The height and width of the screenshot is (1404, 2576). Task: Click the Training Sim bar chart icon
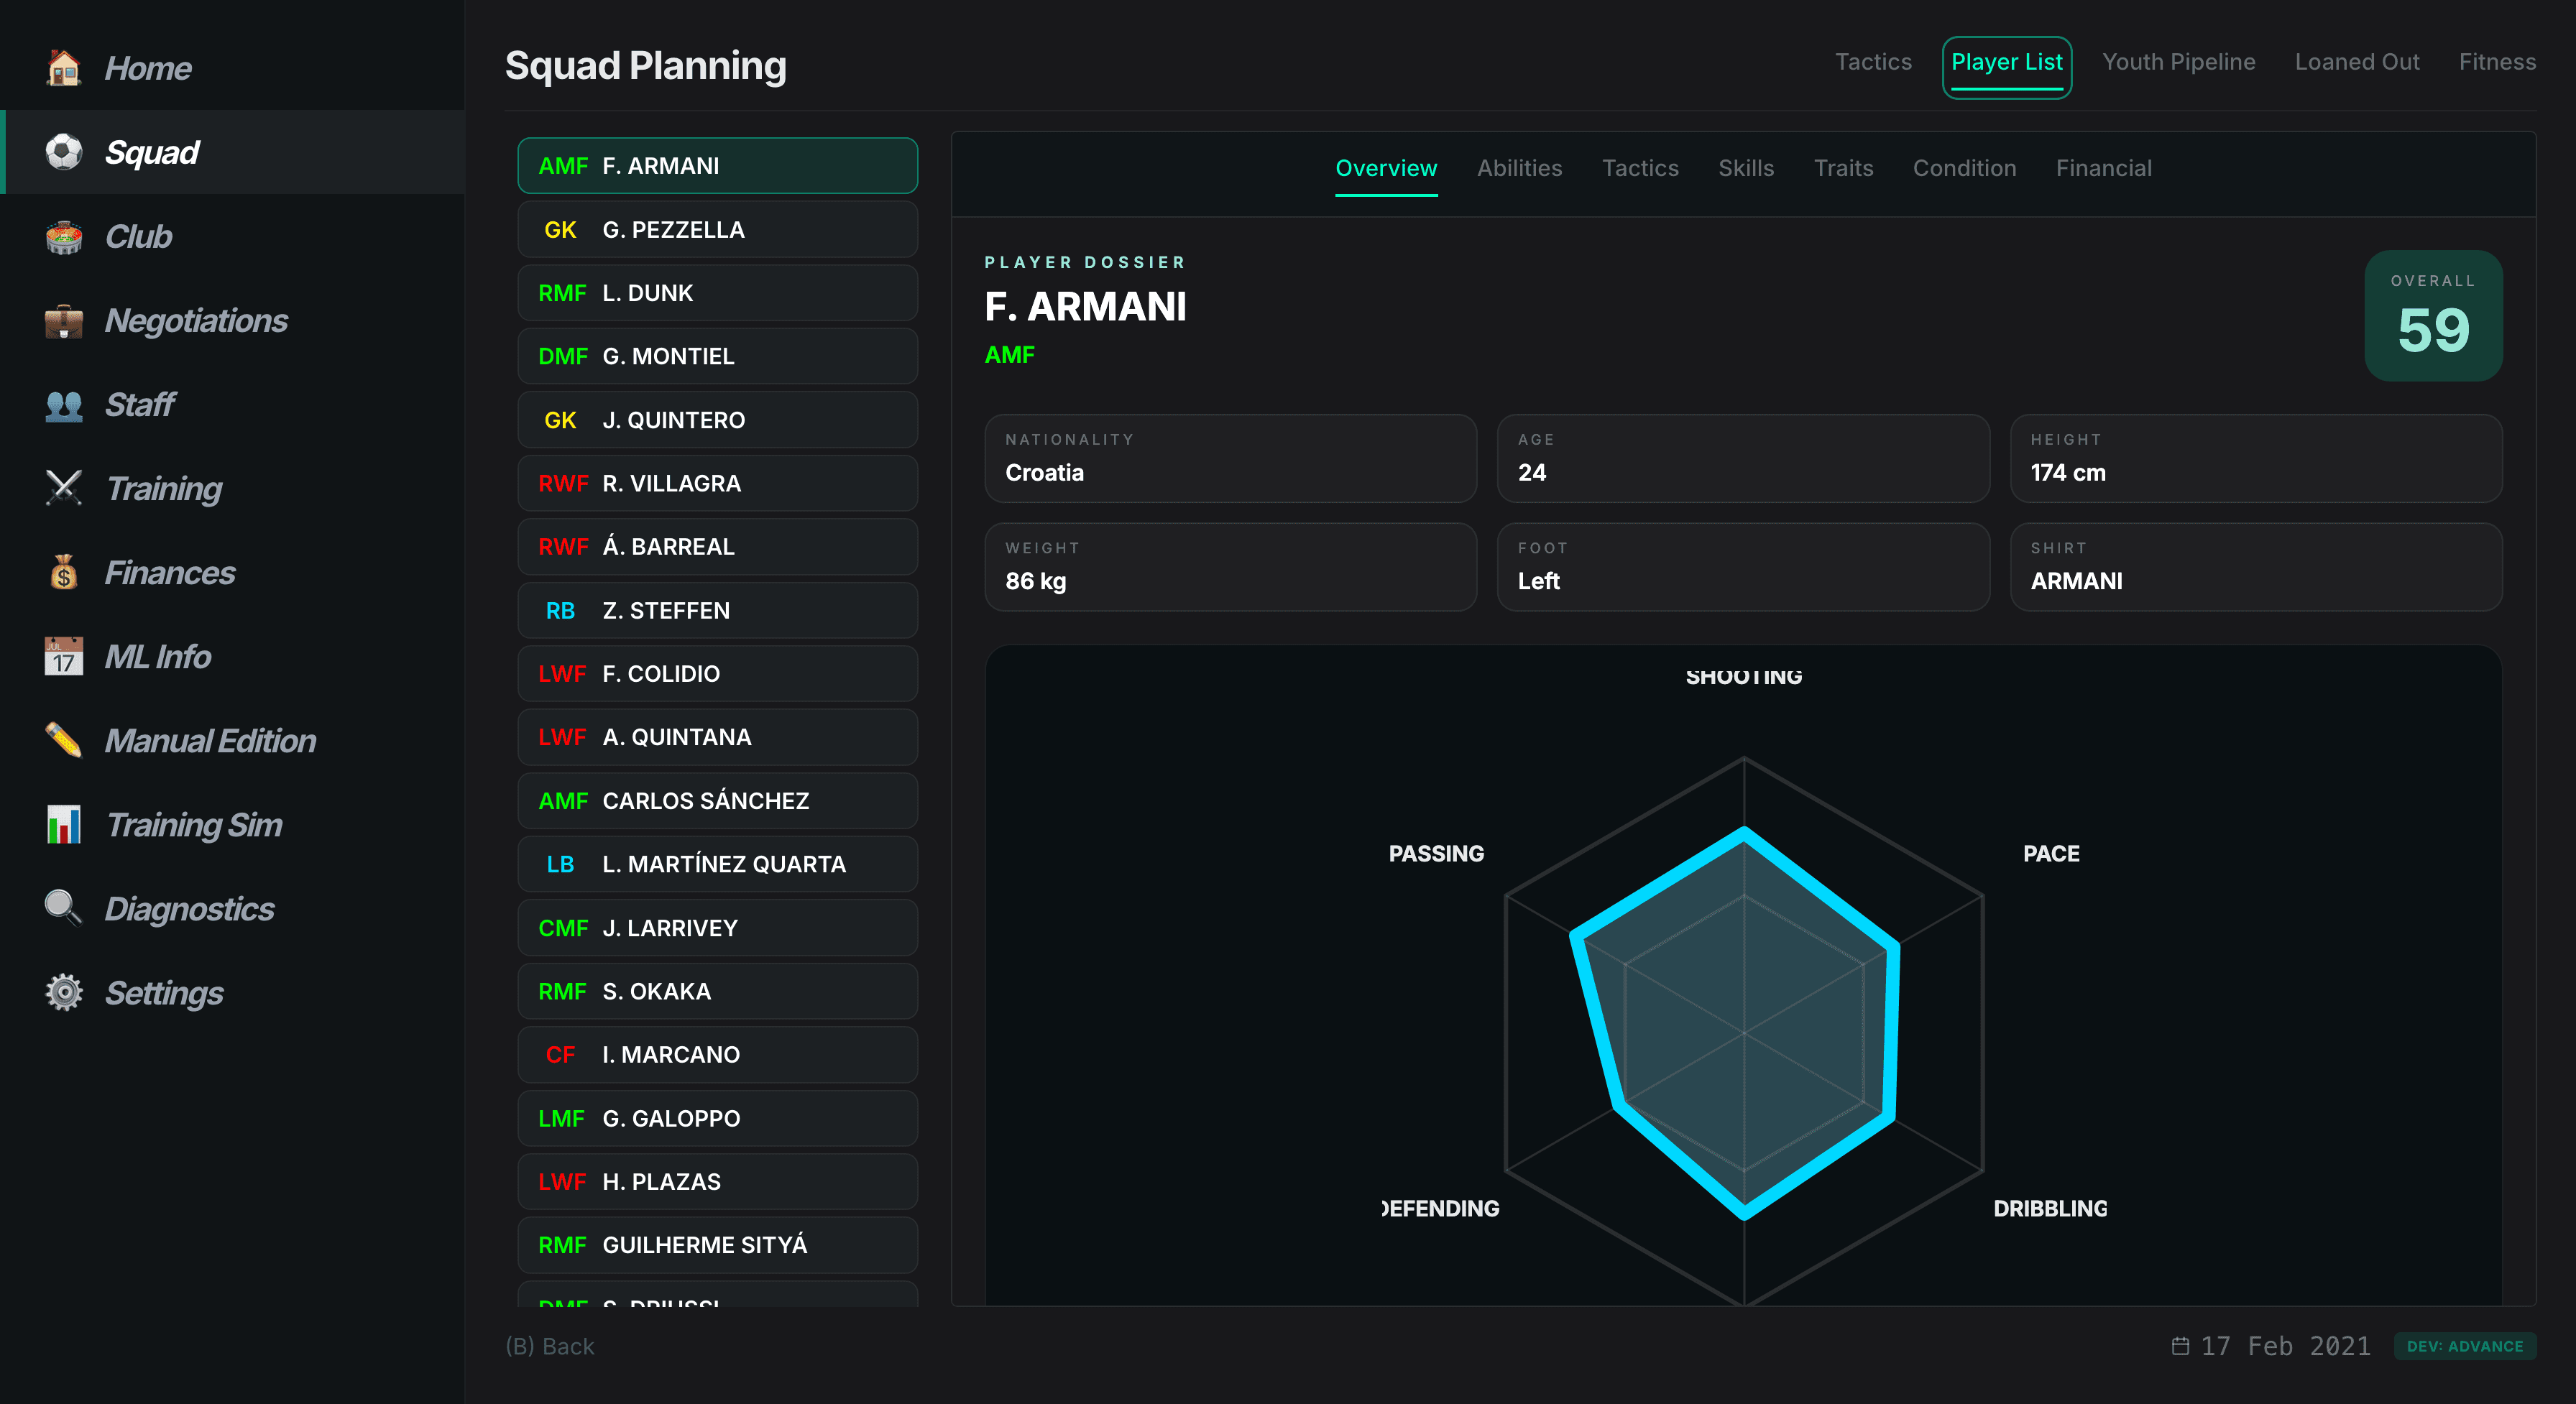pos(64,824)
